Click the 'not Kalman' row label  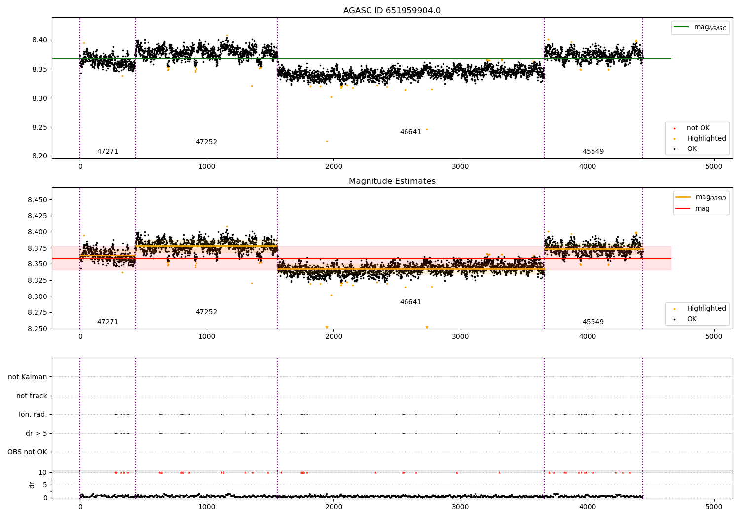coord(28,377)
